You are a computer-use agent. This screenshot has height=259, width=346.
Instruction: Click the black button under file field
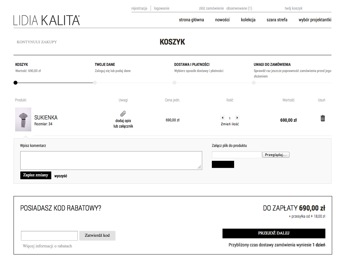(223, 164)
